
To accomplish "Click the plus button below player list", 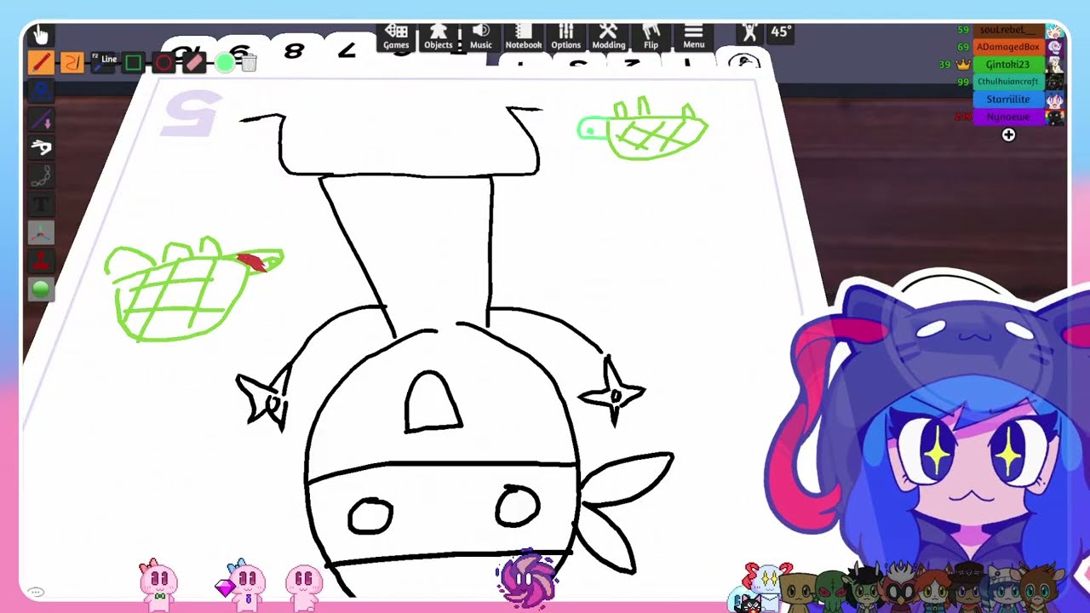I will pos(1008,135).
